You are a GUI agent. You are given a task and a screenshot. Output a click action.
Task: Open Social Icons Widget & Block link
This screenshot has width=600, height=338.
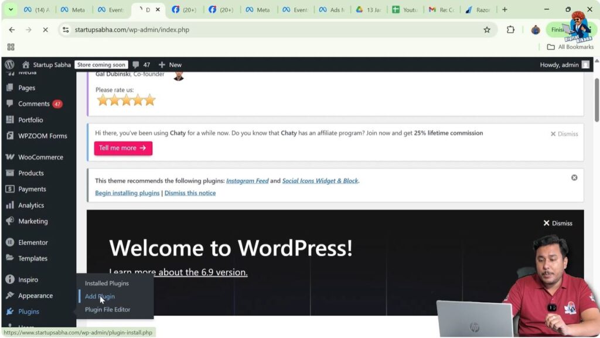(x=320, y=181)
